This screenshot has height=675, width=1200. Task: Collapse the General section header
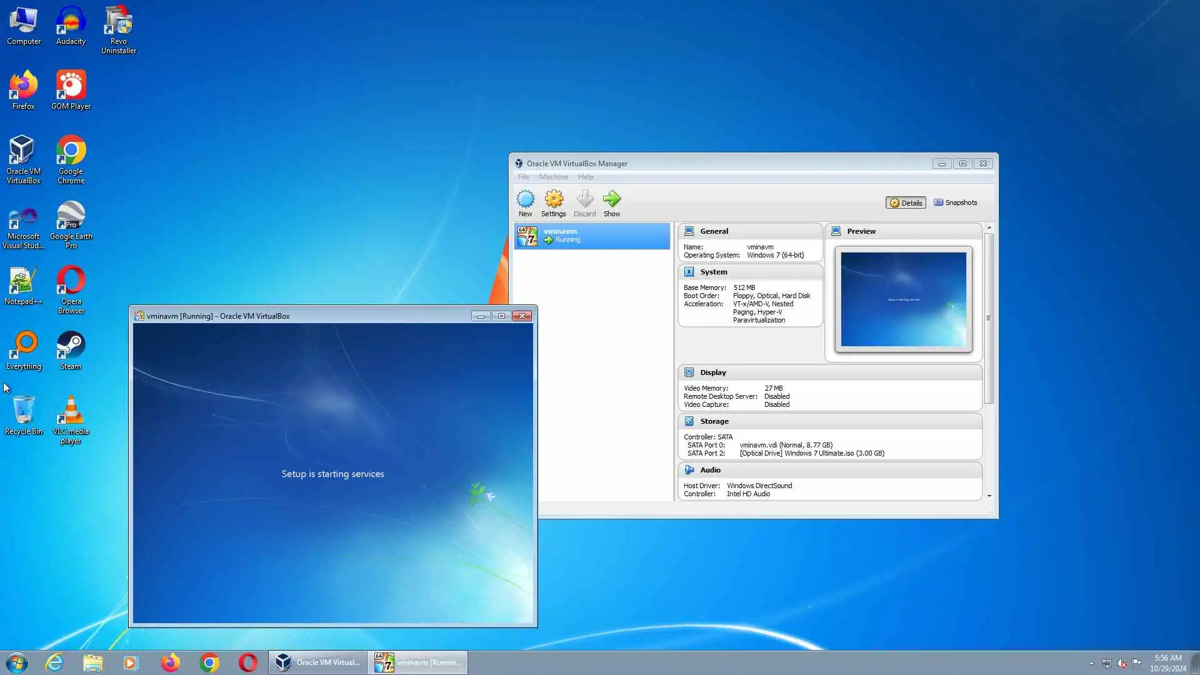(750, 231)
